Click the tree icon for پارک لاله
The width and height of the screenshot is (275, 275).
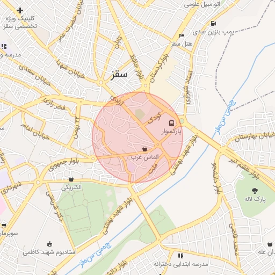pos(255,191)
